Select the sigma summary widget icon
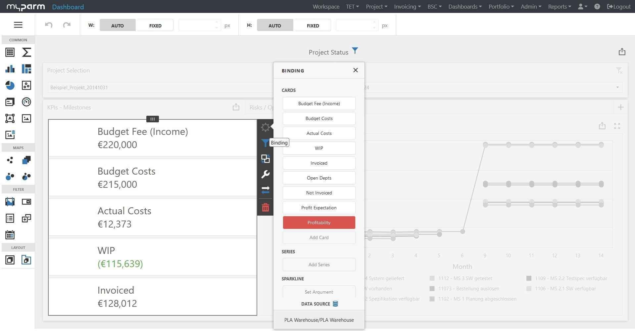The height and width of the screenshot is (331, 635). tap(26, 52)
